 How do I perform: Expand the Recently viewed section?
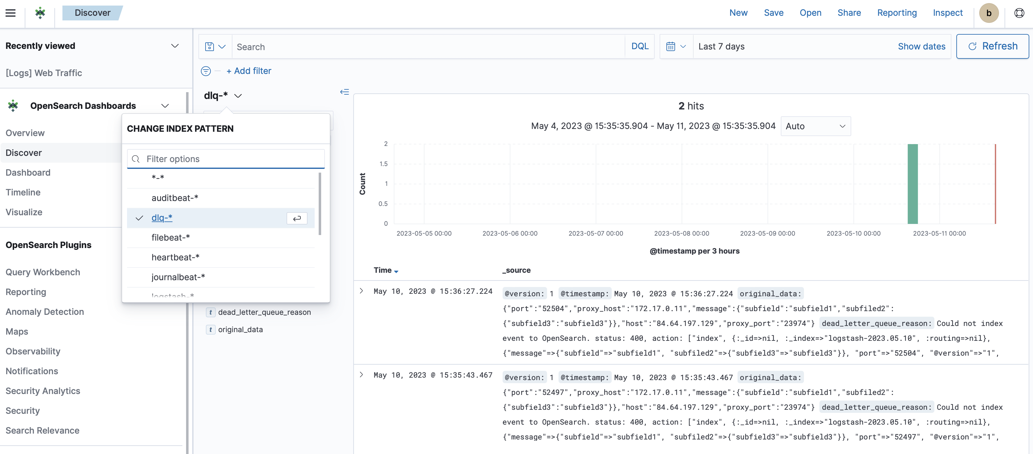coord(175,45)
